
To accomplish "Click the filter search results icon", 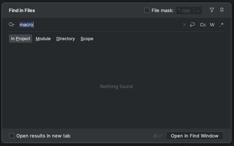I will (x=212, y=10).
